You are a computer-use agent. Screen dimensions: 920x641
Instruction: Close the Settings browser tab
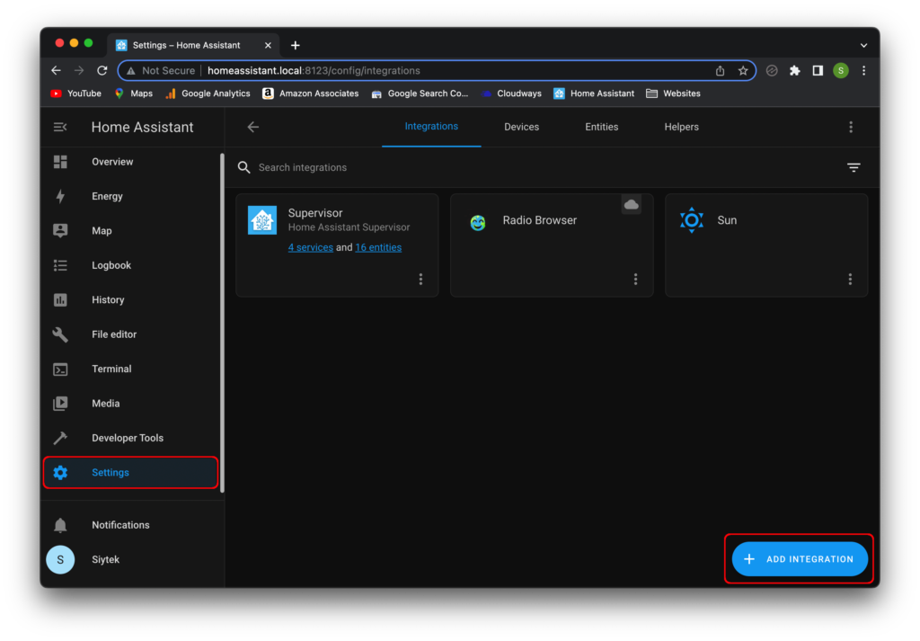coord(268,45)
